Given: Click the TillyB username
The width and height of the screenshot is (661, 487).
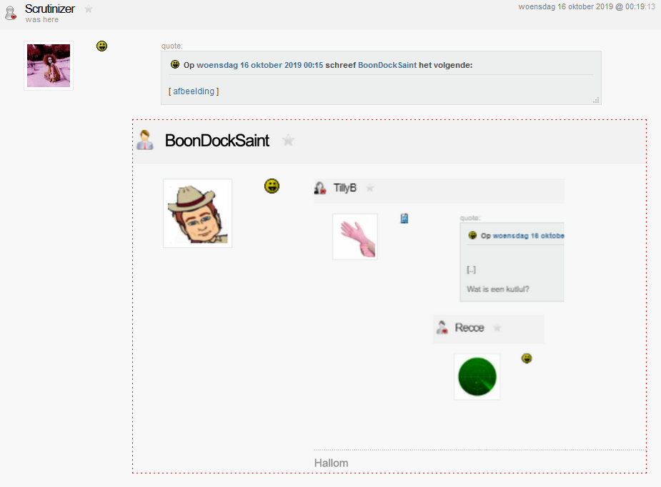Looking at the screenshot, I should [x=345, y=188].
